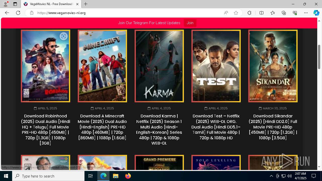
Task: Open Settings and more menu
Action: coord(306,13)
